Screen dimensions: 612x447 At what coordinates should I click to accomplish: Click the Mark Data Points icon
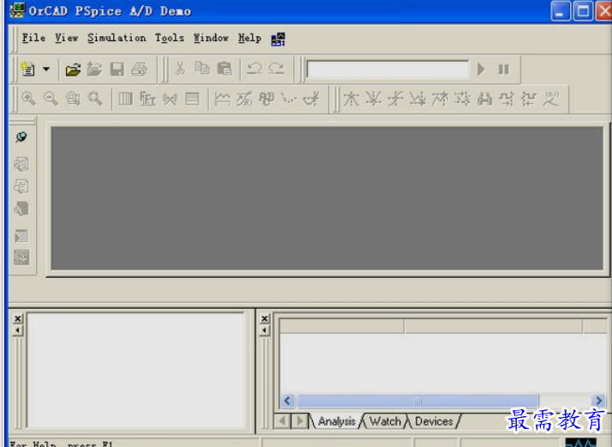pos(289,99)
